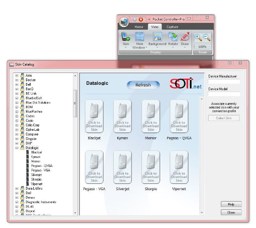
Task: Expand the Axia tree node
Action: pyautogui.click(x=16, y=76)
